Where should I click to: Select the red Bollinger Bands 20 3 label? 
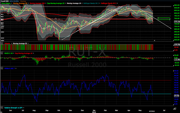[109, 3]
